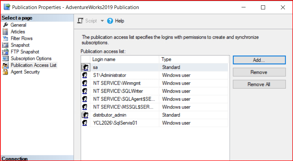
Task: Sort by the Type column header
Action: pos(193,59)
